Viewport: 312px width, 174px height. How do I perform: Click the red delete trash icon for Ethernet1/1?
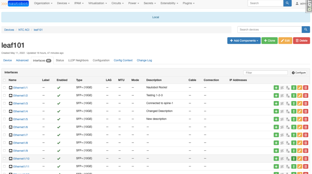click(x=306, y=88)
